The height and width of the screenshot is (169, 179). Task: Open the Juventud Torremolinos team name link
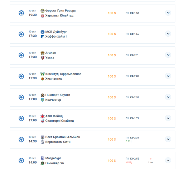click(63, 74)
